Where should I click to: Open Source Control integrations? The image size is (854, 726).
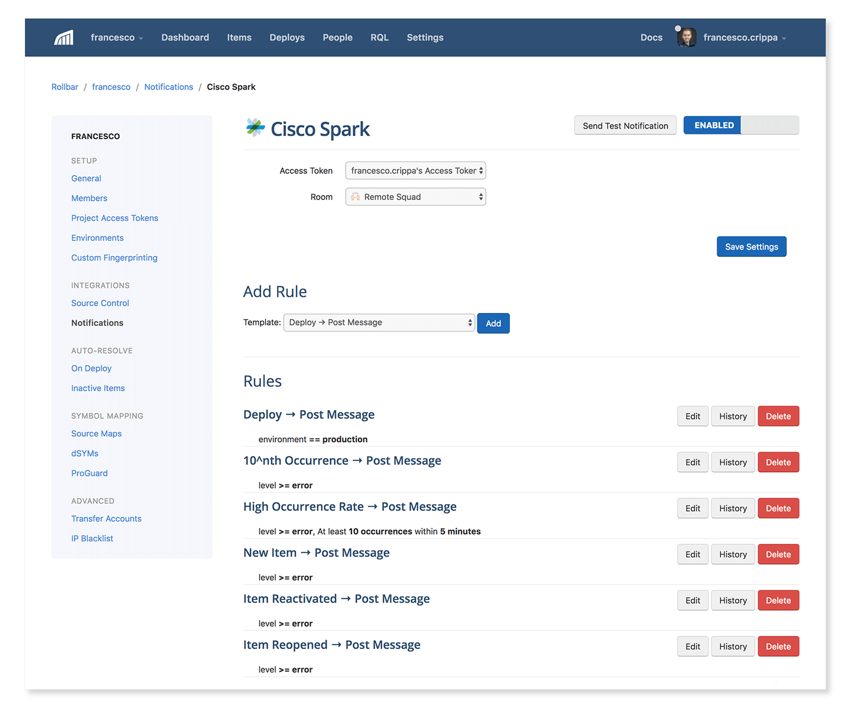point(100,303)
